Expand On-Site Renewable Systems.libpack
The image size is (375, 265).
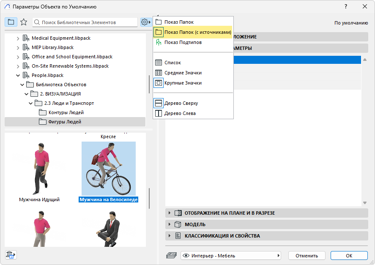click(18, 66)
